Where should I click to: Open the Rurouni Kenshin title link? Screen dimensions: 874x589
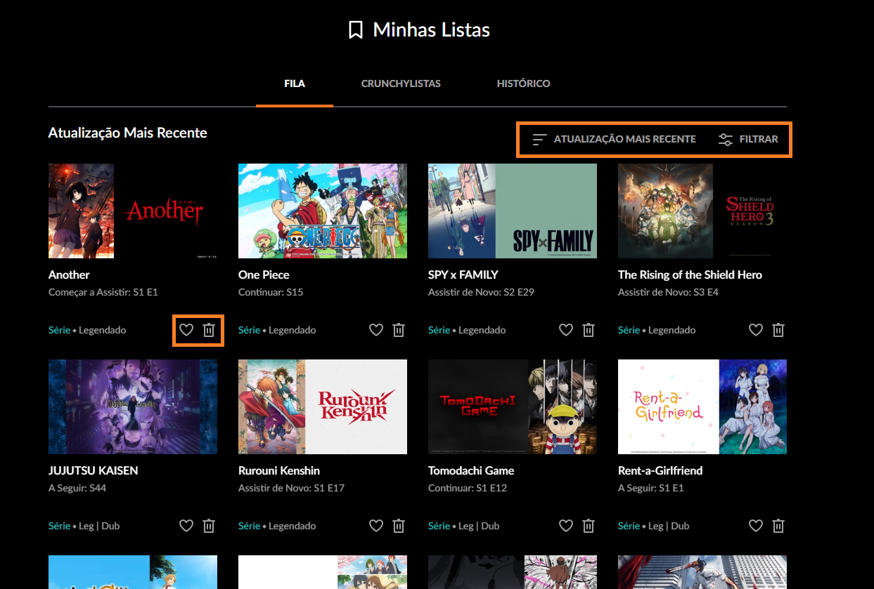pyautogui.click(x=279, y=470)
